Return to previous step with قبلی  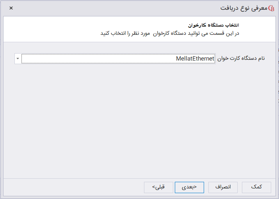click(x=158, y=187)
